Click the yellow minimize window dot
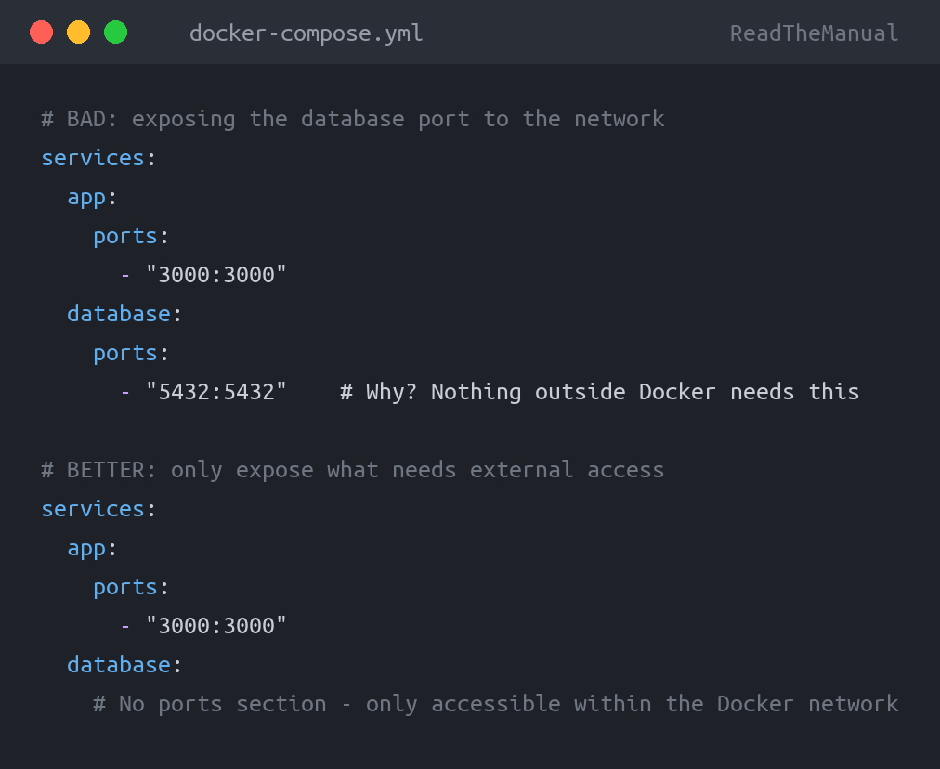The width and height of the screenshot is (940, 769). [79, 33]
